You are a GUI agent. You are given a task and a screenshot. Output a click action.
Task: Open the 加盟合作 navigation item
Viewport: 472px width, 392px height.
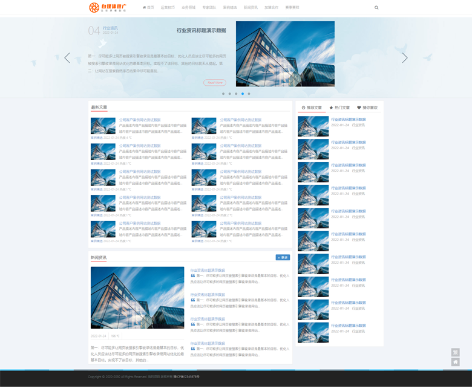click(x=271, y=8)
